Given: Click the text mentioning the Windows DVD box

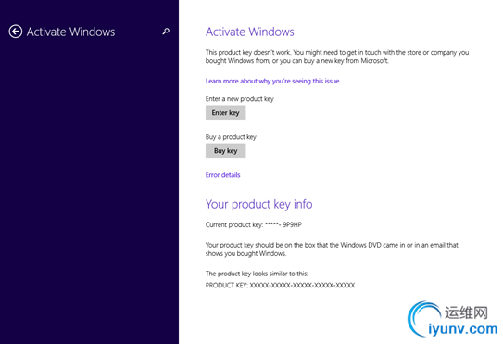Looking at the screenshot, I should pos(332,249).
